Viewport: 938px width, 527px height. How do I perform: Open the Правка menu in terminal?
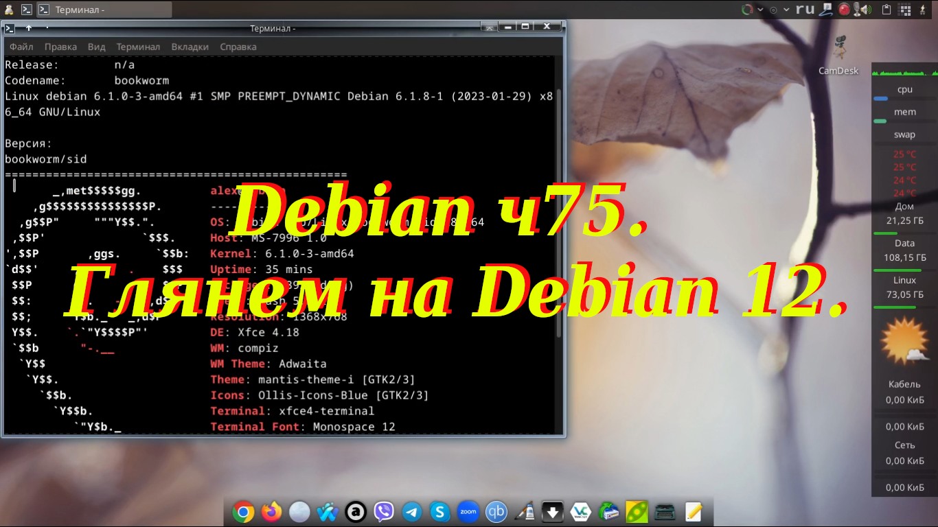coord(60,47)
